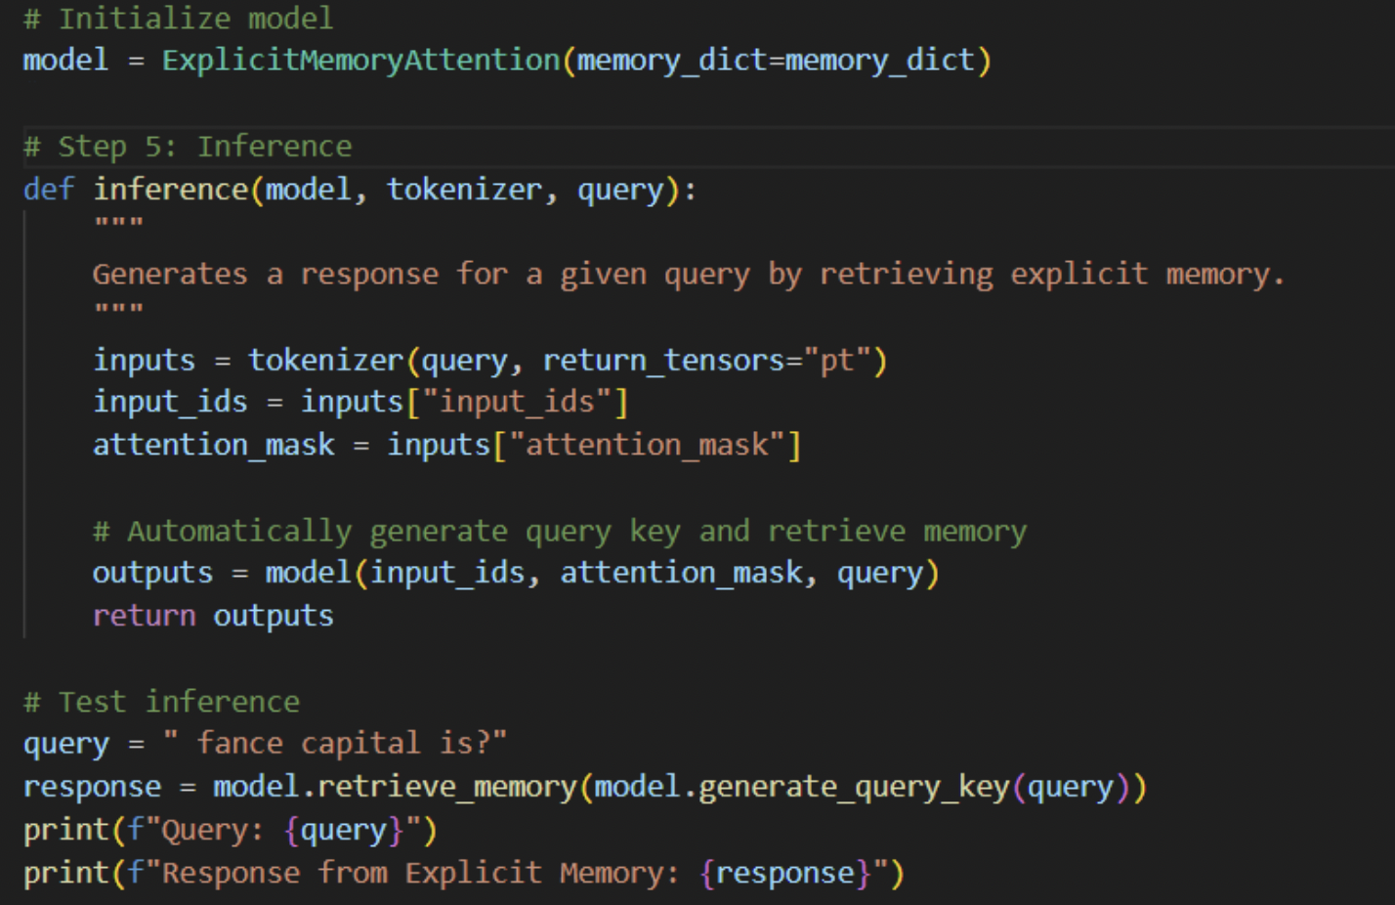Click the retrieve_memory method call
The height and width of the screenshot is (905, 1395).
click(x=447, y=787)
